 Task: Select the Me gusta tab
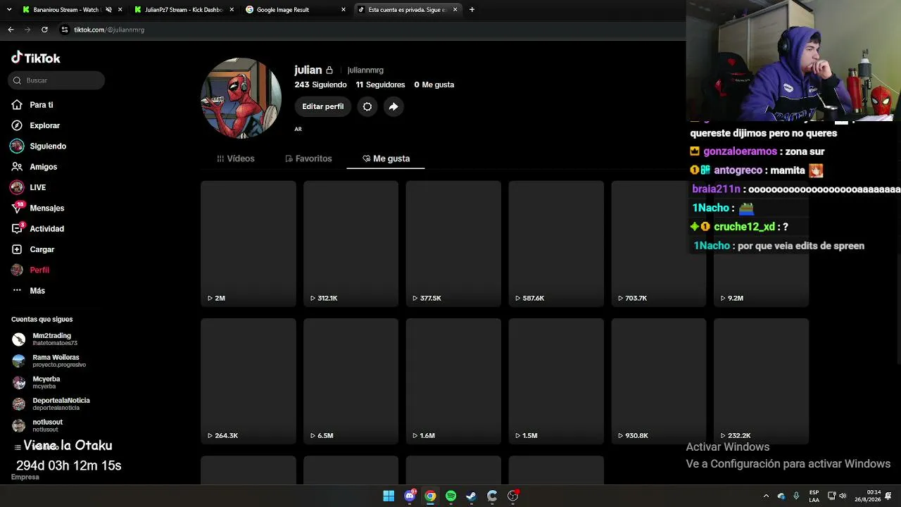click(386, 158)
